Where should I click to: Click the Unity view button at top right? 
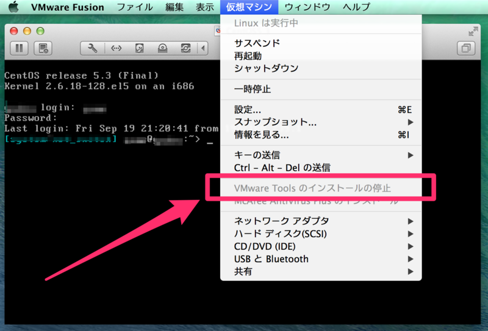(466, 48)
